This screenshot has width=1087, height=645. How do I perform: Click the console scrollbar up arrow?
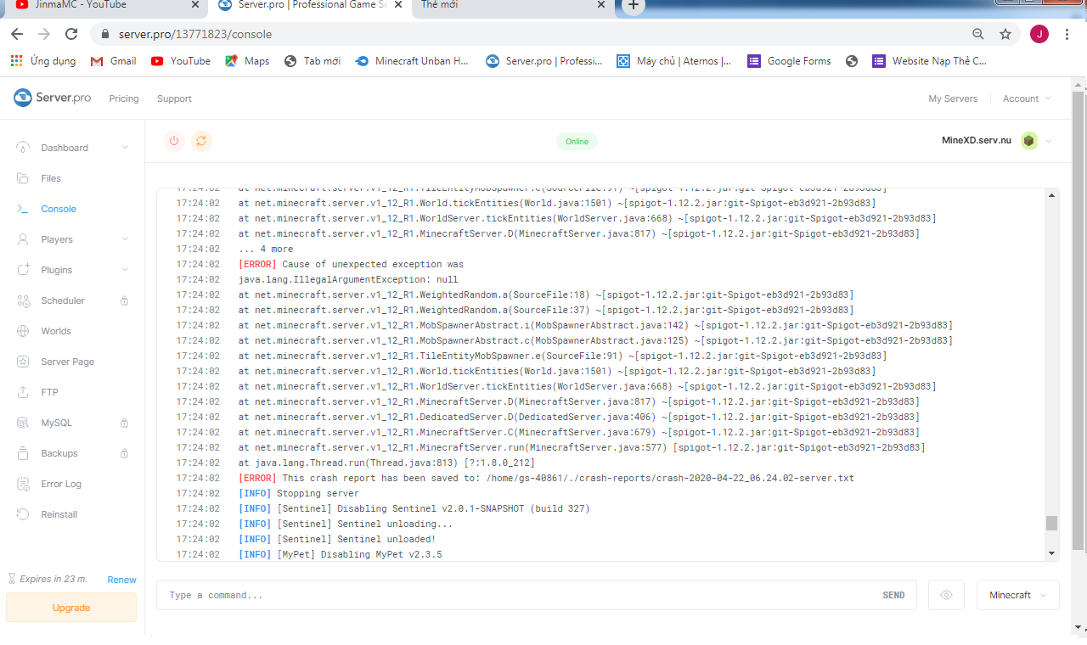click(x=1053, y=195)
